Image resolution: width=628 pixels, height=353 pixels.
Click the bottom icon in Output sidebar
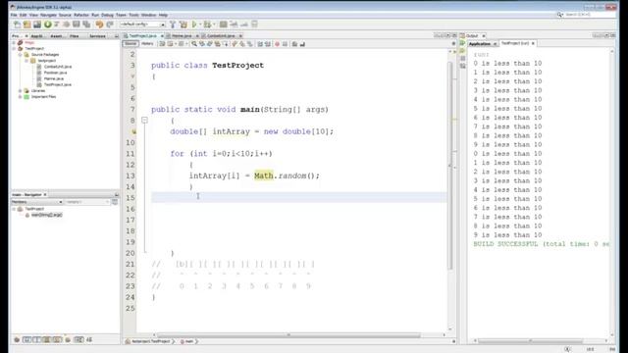pos(462,66)
